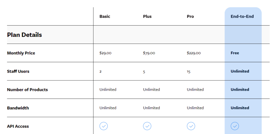The width and height of the screenshot is (275, 134).
Task: Click the Plan Details section heading
Action: pos(24,35)
